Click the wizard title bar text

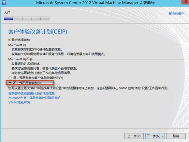[96, 3]
